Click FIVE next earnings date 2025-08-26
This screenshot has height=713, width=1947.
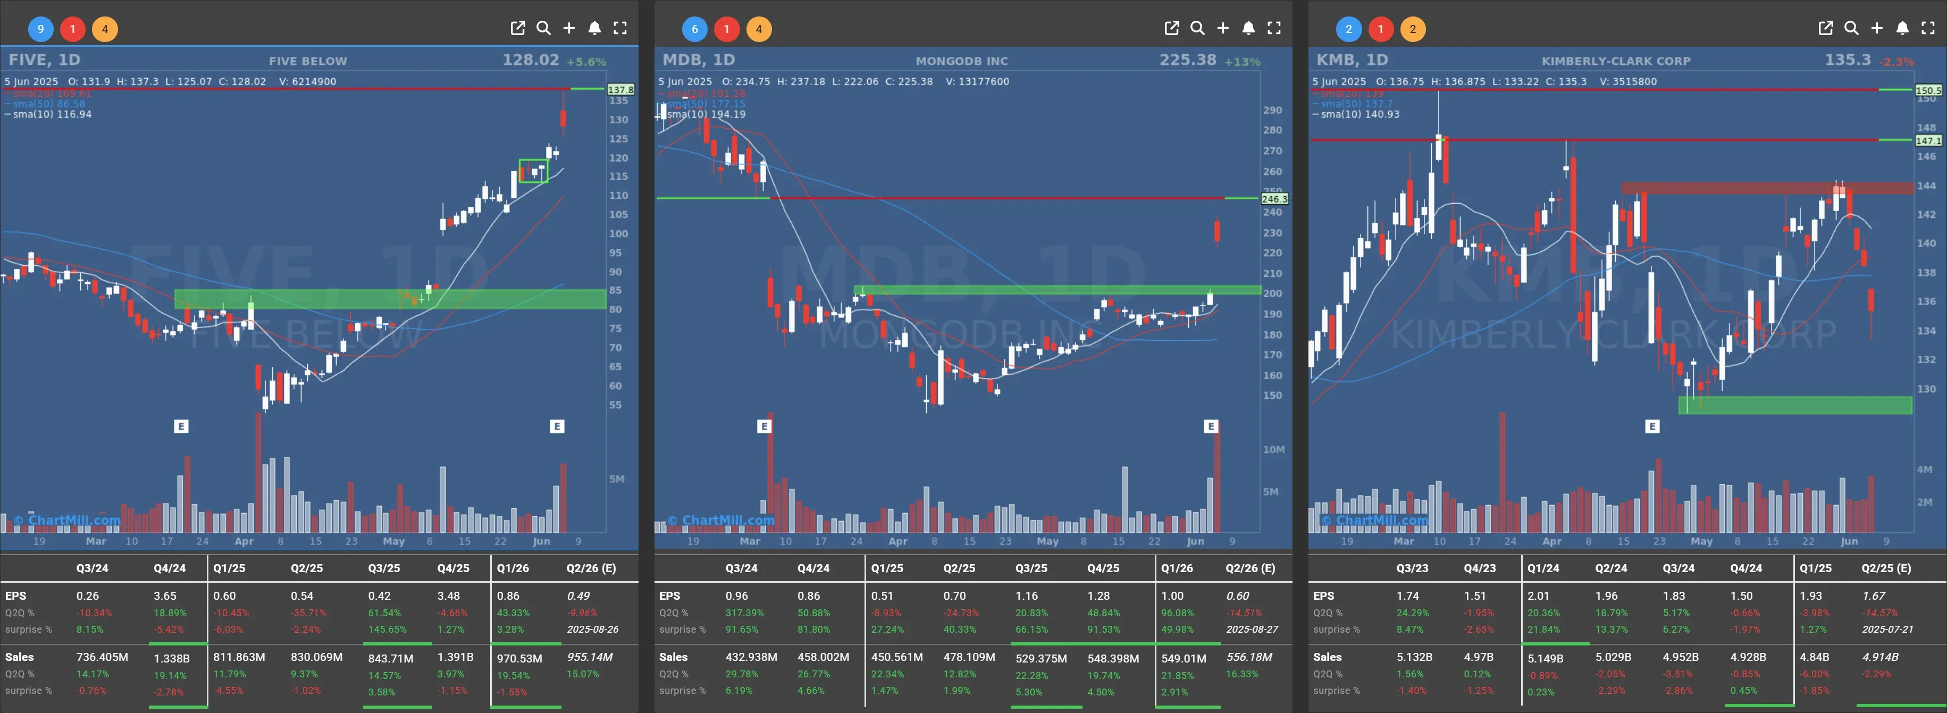(593, 629)
